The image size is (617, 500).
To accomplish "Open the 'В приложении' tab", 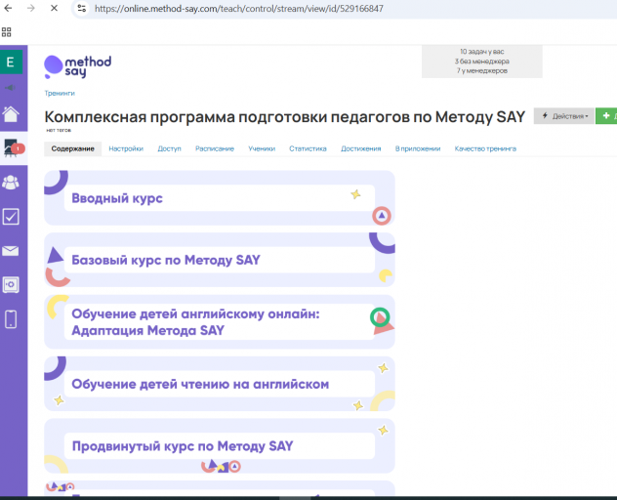I will (x=418, y=148).
